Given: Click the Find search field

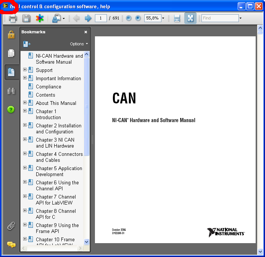Looking at the screenshot, I should [x=220, y=18].
